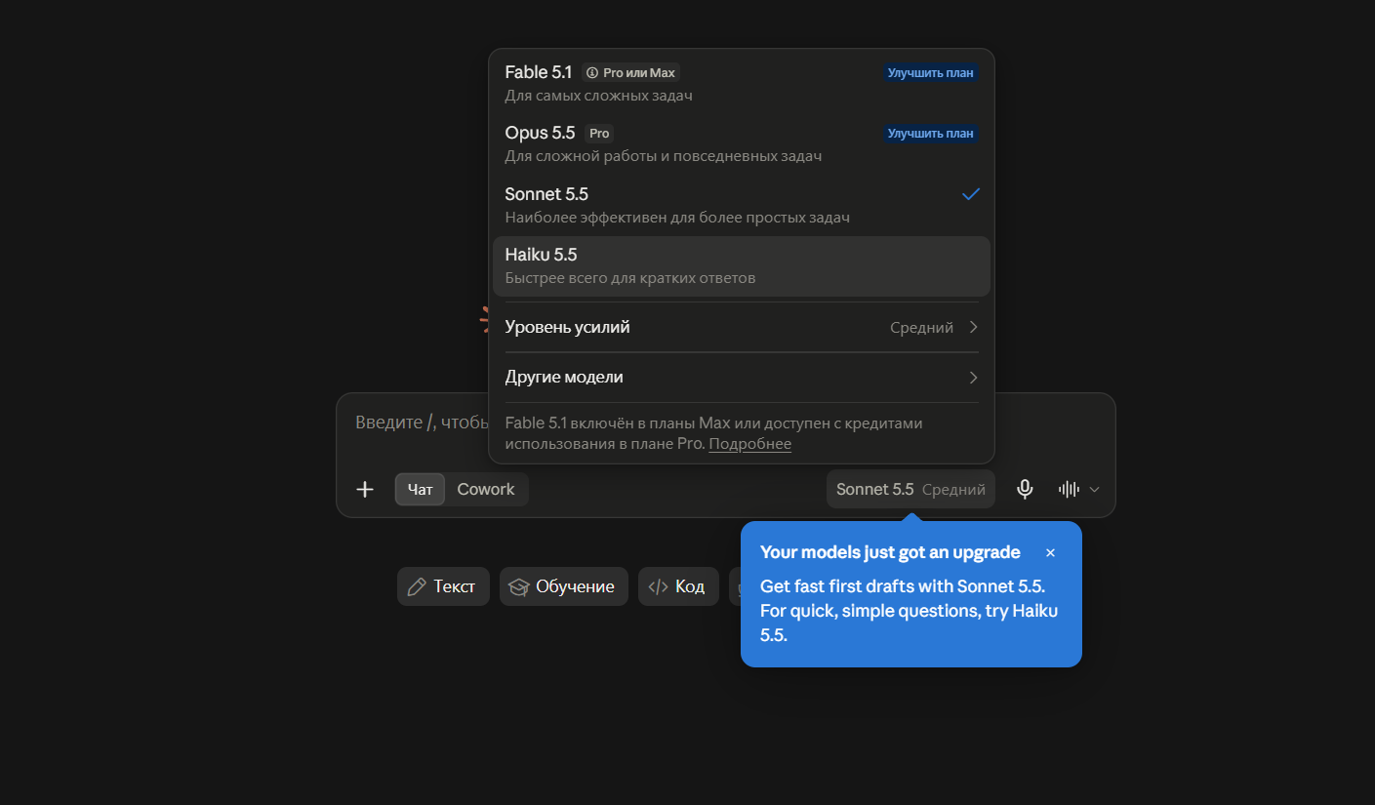Start voice mode with the waveform icon
The image size is (1375, 805).
[1070, 489]
